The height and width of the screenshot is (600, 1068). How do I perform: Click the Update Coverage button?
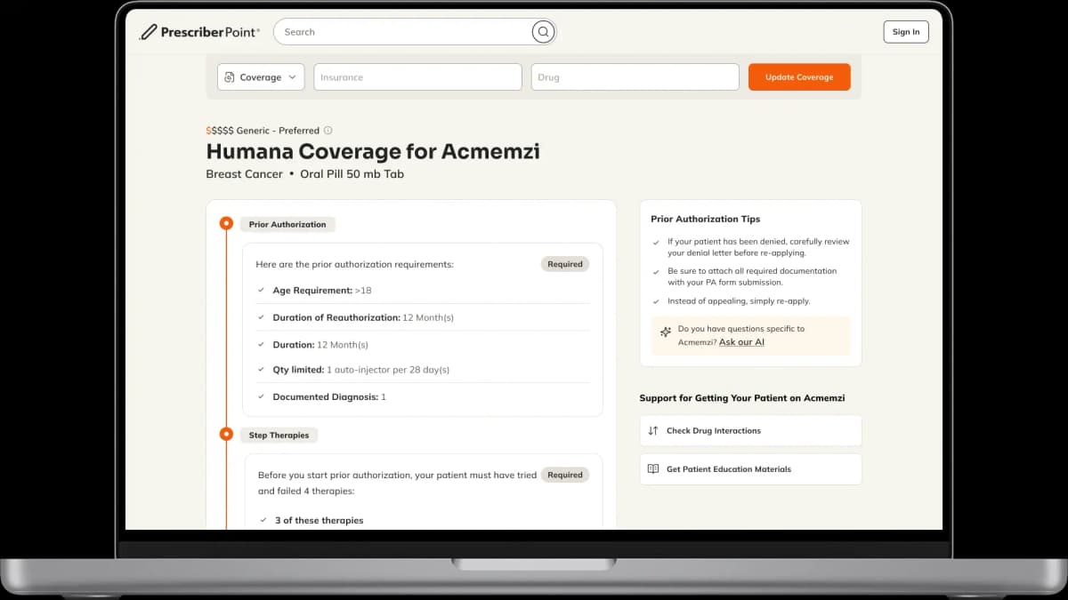(799, 76)
